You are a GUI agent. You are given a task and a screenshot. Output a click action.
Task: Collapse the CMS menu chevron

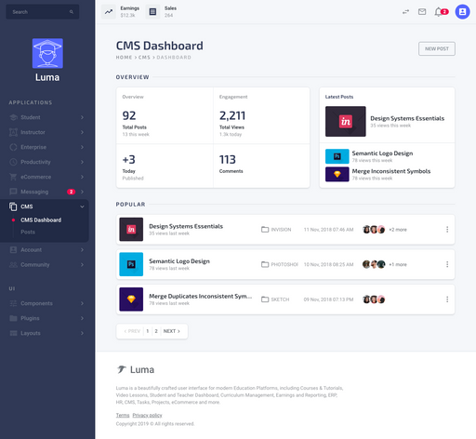coord(82,206)
